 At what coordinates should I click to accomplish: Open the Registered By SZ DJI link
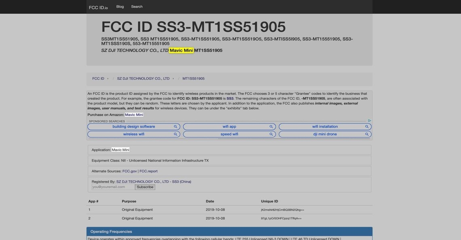pyautogui.click(x=154, y=182)
